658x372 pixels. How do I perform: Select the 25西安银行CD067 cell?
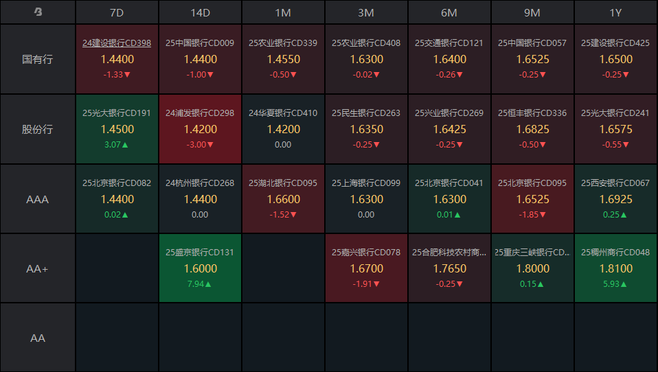pos(615,199)
